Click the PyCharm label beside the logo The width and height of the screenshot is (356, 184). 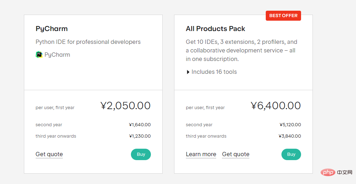coord(57,55)
